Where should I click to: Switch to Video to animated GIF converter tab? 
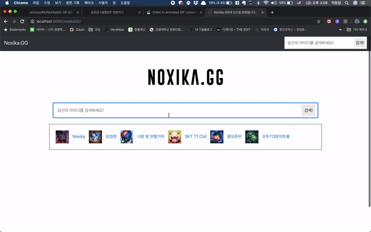click(x=174, y=13)
